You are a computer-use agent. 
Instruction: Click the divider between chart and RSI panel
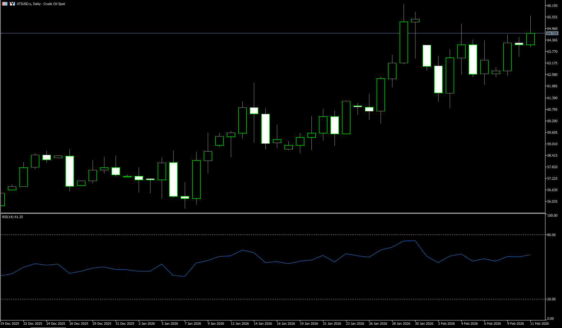(274, 213)
